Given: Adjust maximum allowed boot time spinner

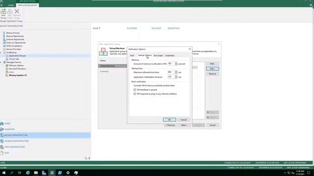Looking at the screenshot, I should tap(176, 72).
